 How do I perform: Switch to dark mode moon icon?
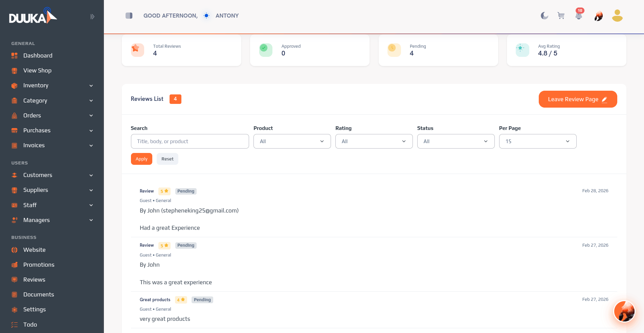click(544, 16)
